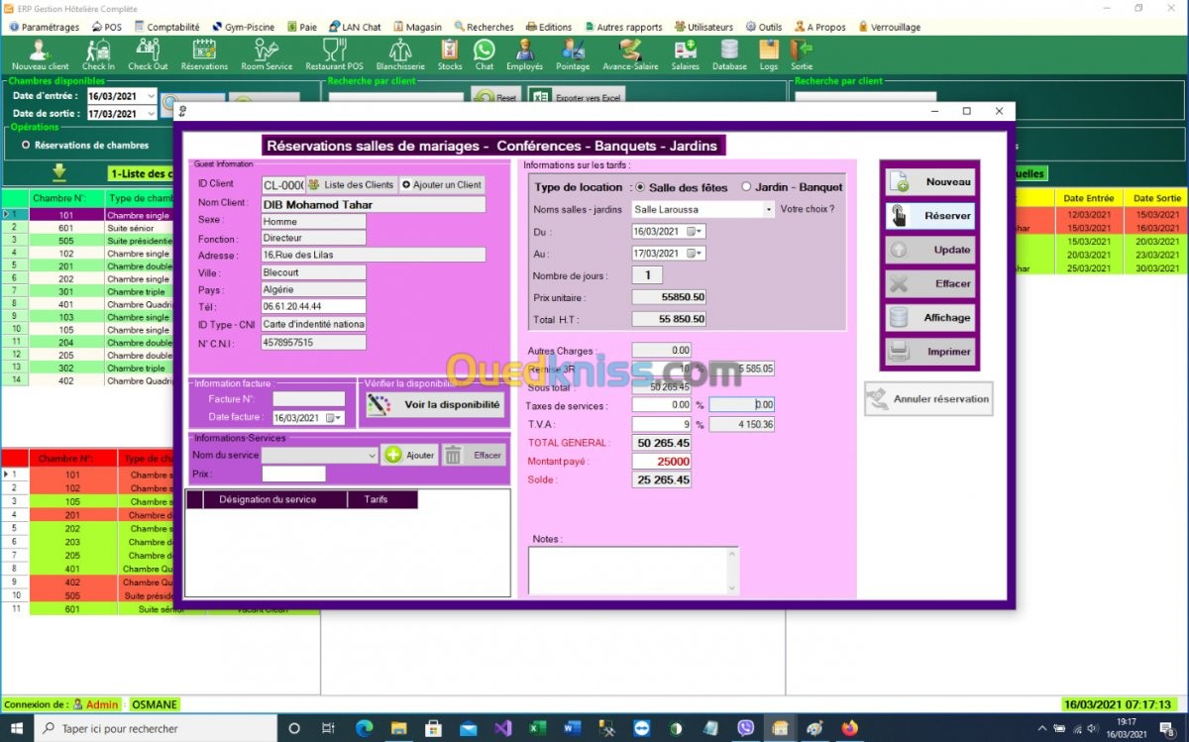Expand the Nom du service dropdown
This screenshot has height=742, width=1189.
[x=372, y=455]
